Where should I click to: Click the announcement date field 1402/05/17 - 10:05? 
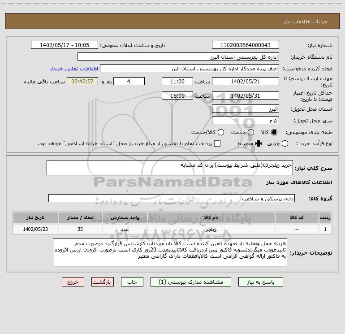pyautogui.click(x=65, y=45)
